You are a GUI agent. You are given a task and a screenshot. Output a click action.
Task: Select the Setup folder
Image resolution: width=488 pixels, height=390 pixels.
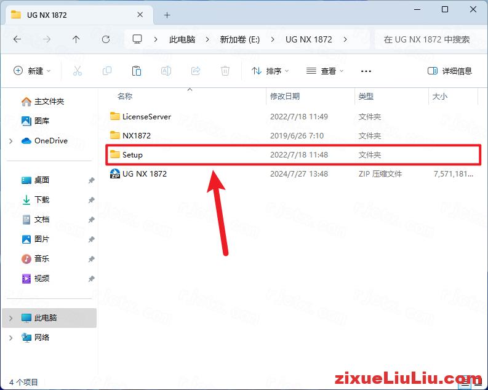(x=293, y=154)
